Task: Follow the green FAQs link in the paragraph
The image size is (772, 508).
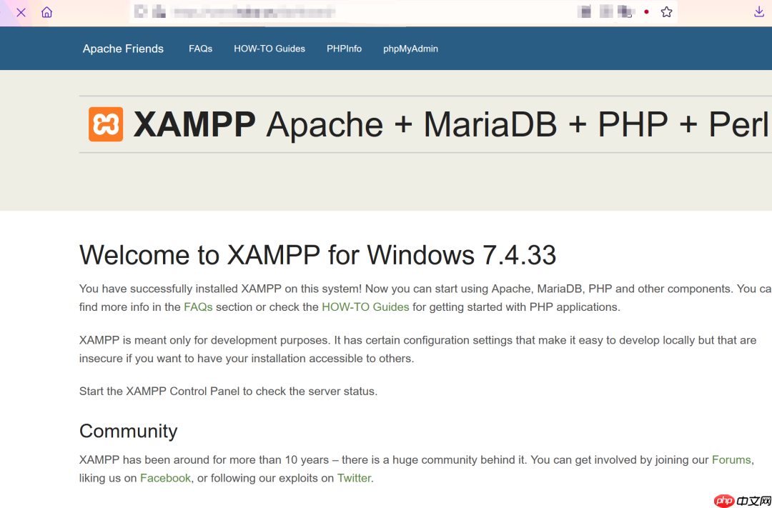Action: (198, 307)
